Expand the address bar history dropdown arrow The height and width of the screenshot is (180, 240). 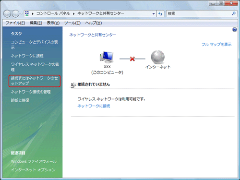pyautogui.click(x=154, y=14)
